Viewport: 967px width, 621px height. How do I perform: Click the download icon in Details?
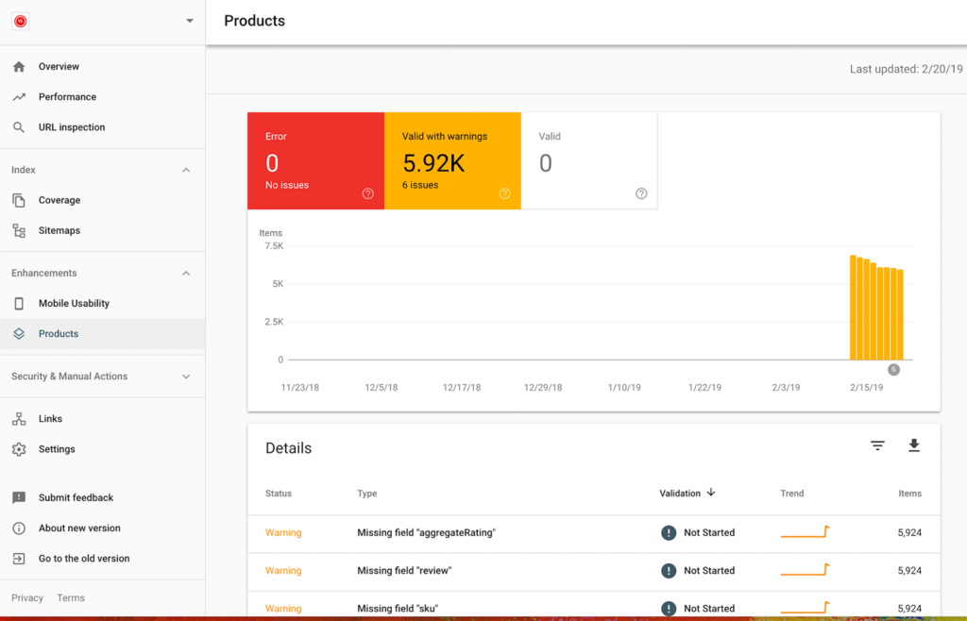[x=913, y=446]
